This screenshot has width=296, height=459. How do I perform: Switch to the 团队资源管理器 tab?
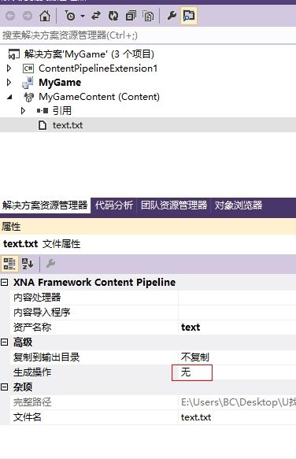point(174,205)
